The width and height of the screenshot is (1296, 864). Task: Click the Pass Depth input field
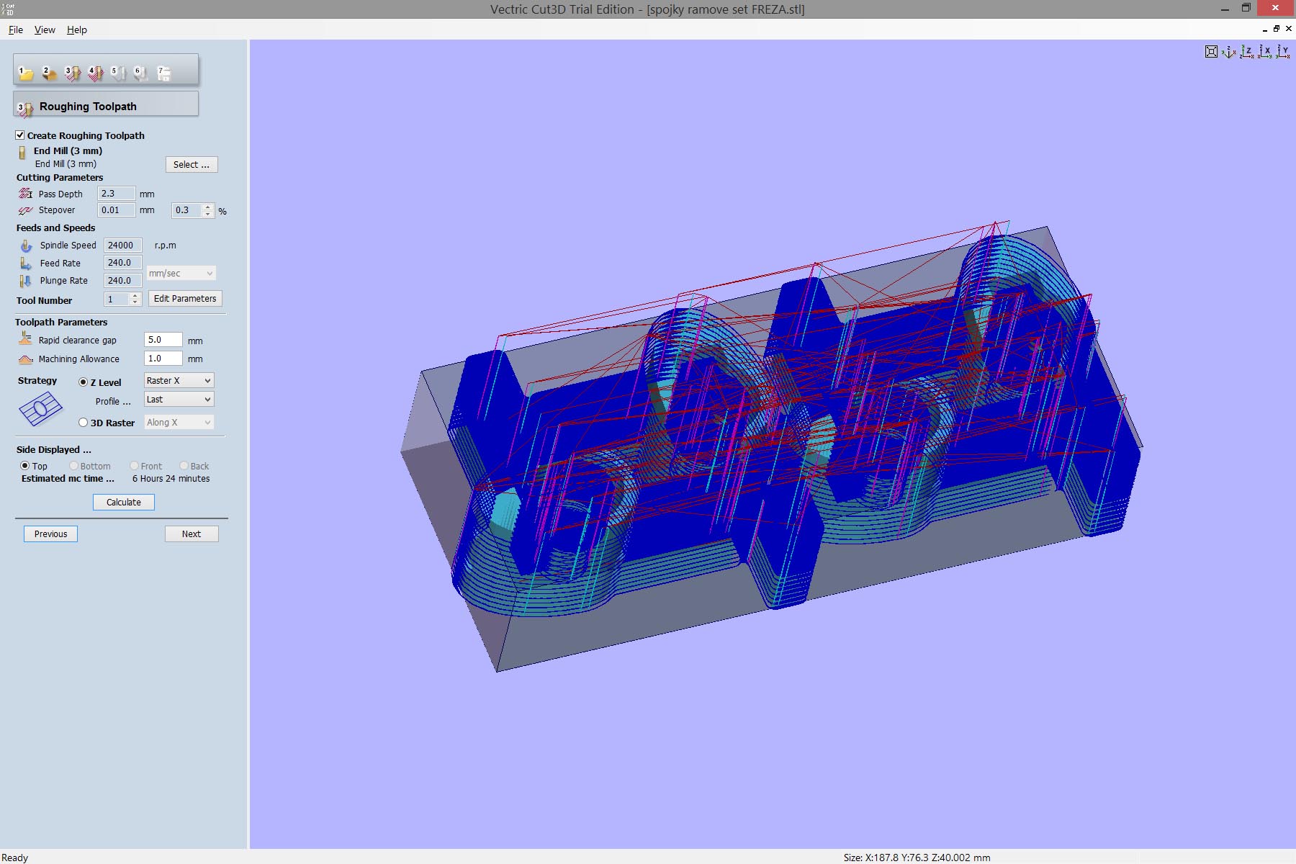coord(116,194)
